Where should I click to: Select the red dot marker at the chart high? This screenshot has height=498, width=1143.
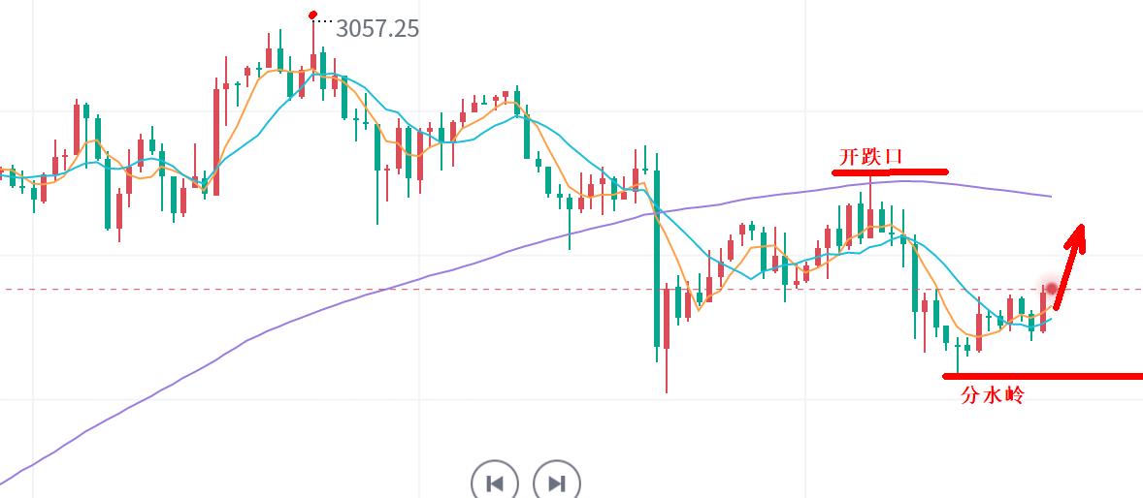pos(312,16)
